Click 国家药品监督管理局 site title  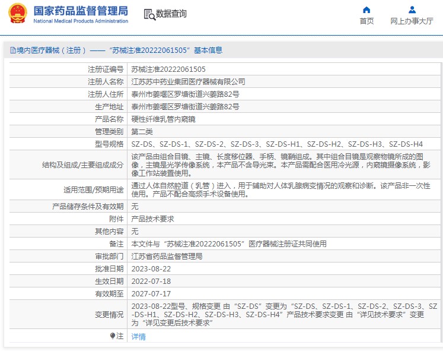81,11
